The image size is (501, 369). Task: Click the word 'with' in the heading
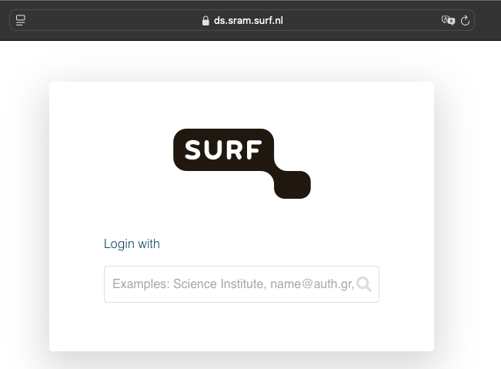pyautogui.click(x=149, y=243)
